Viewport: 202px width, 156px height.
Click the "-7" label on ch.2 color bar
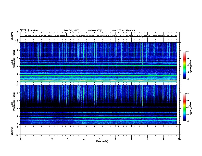tap(188, 121)
